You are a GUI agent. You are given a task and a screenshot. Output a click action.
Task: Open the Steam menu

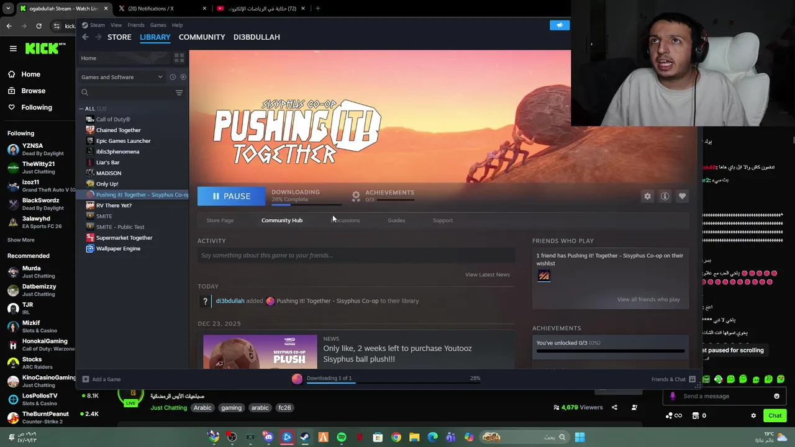pyautogui.click(x=97, y=25)
